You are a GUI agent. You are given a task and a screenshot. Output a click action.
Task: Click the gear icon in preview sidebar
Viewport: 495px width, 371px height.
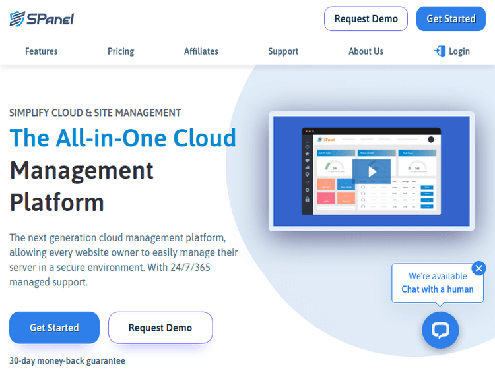[x=307, y=190]
